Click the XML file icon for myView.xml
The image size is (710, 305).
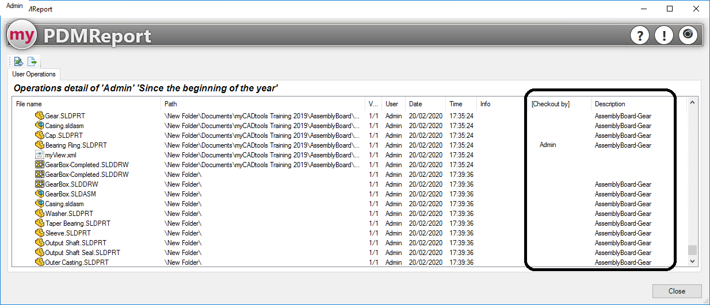pos(40,155)
